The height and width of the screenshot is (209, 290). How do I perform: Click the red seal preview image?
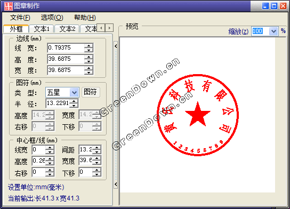[198, 115]
